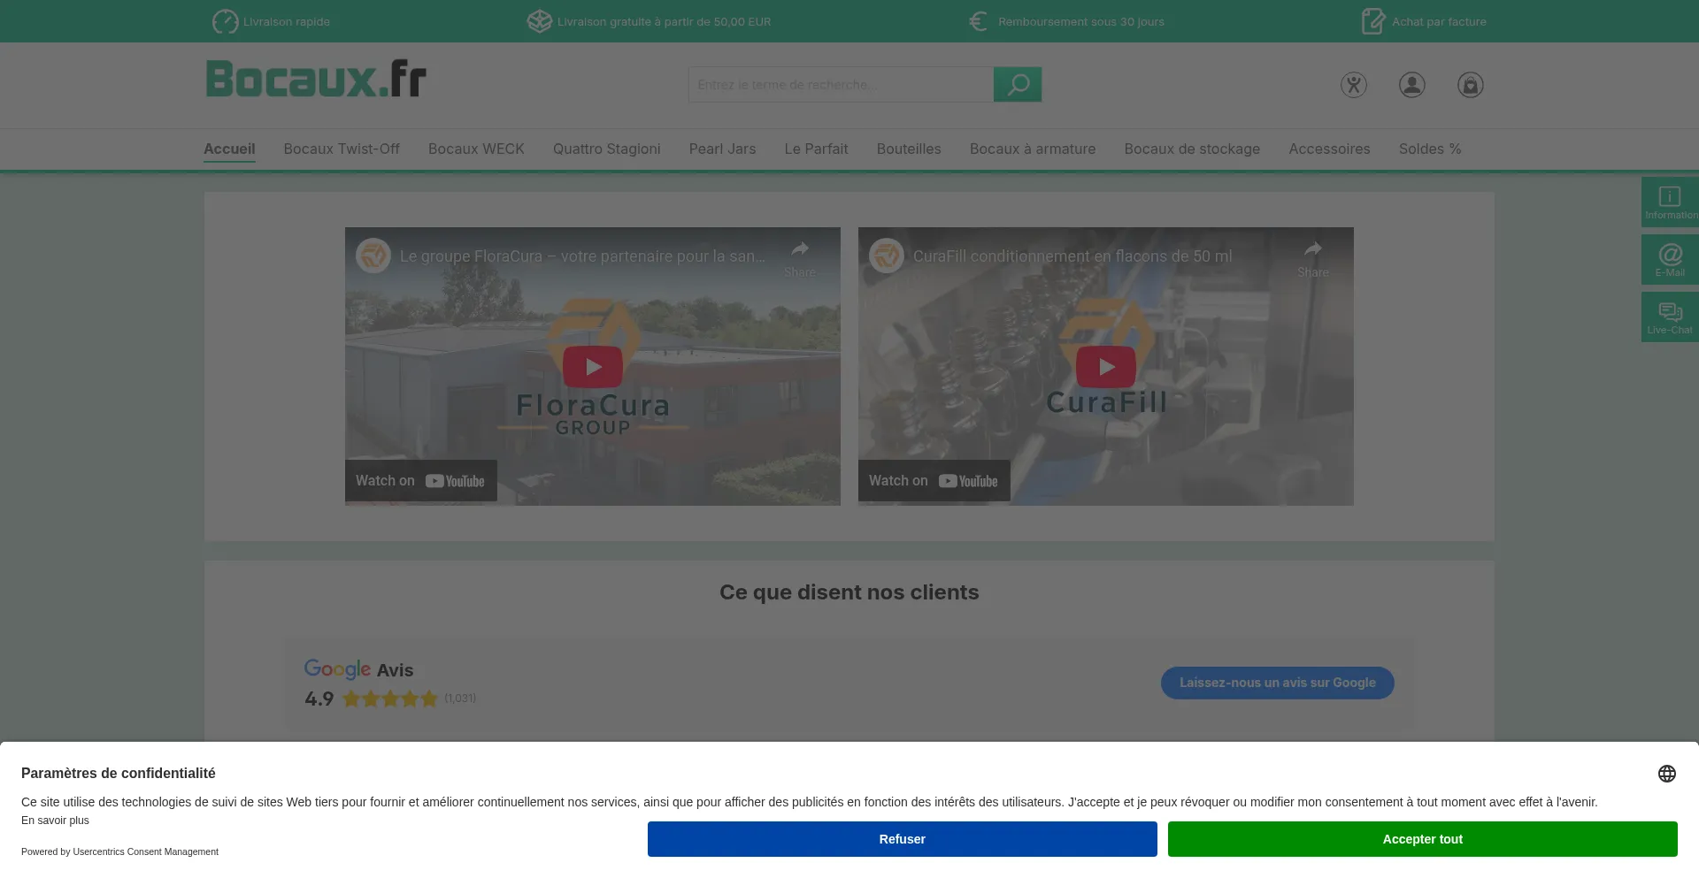Open the user account icon

click(1411, 85)
